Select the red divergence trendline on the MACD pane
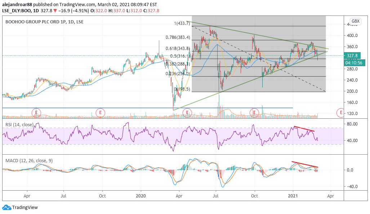Image resolution: width=370 pixels, height=214 pixels. pos(305,164)
